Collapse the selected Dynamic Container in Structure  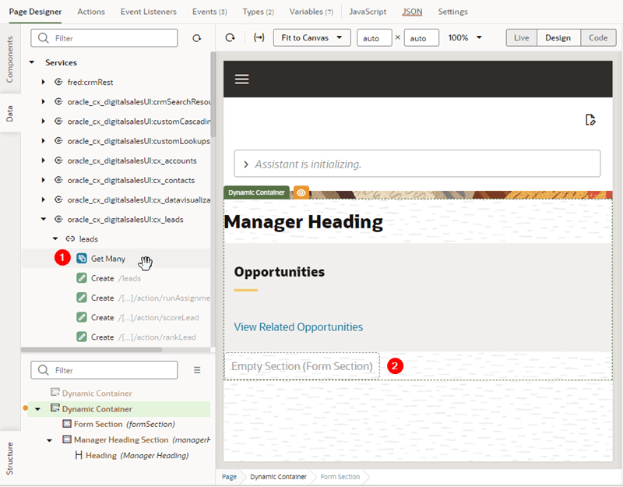pyautogui.click(x=37, y=409)
